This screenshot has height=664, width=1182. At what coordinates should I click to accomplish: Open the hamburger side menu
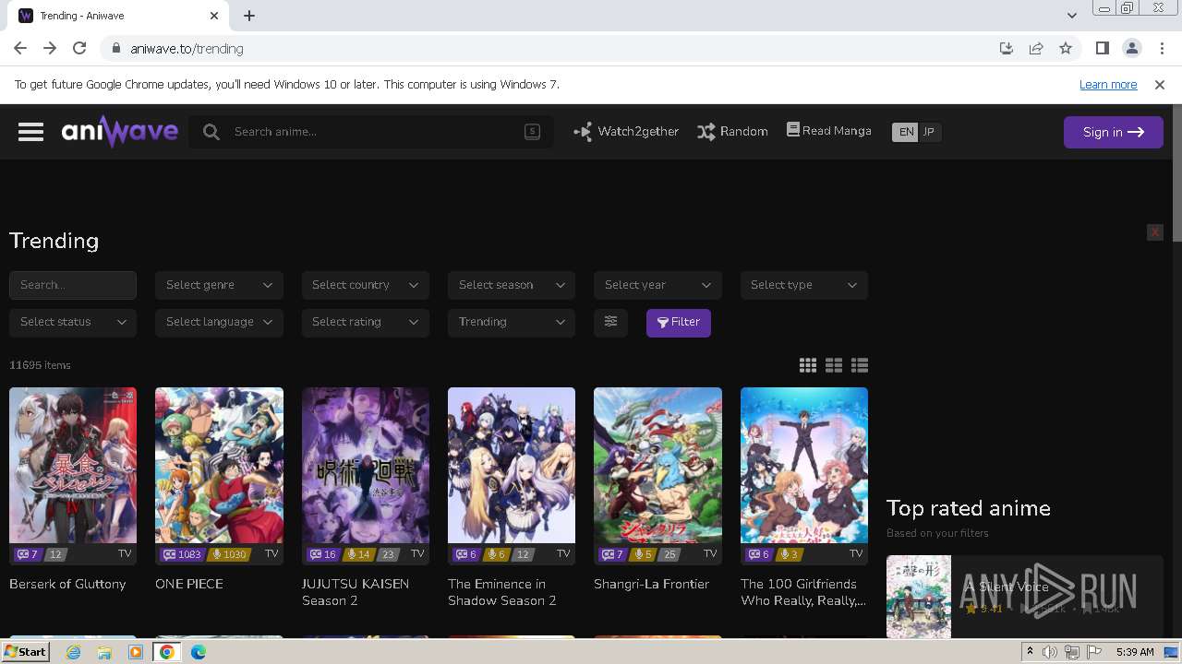click(x=30, y=132)
